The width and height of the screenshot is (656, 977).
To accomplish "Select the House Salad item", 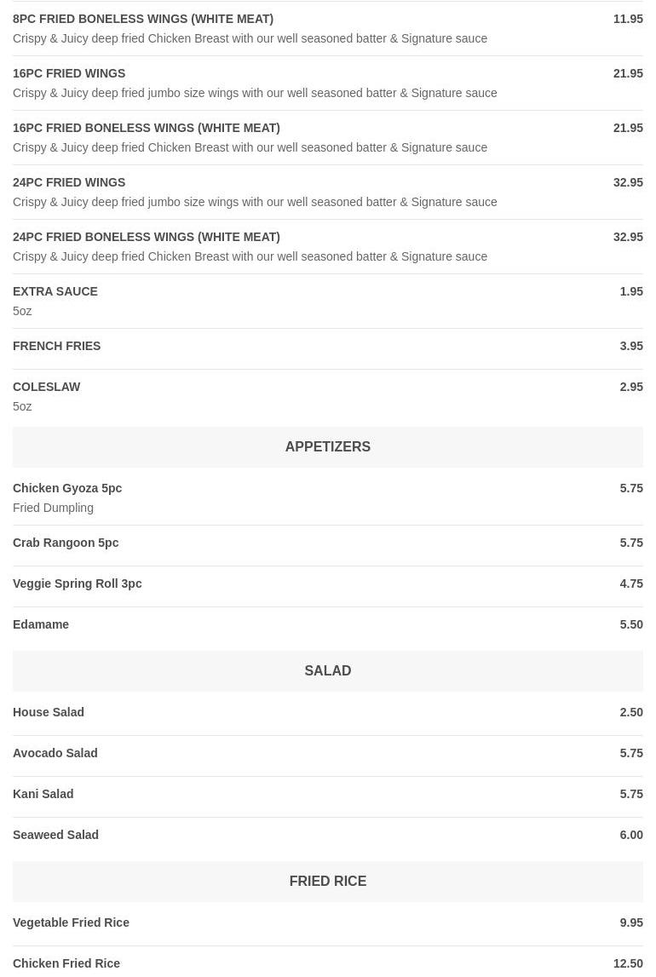I will [49, 712].
